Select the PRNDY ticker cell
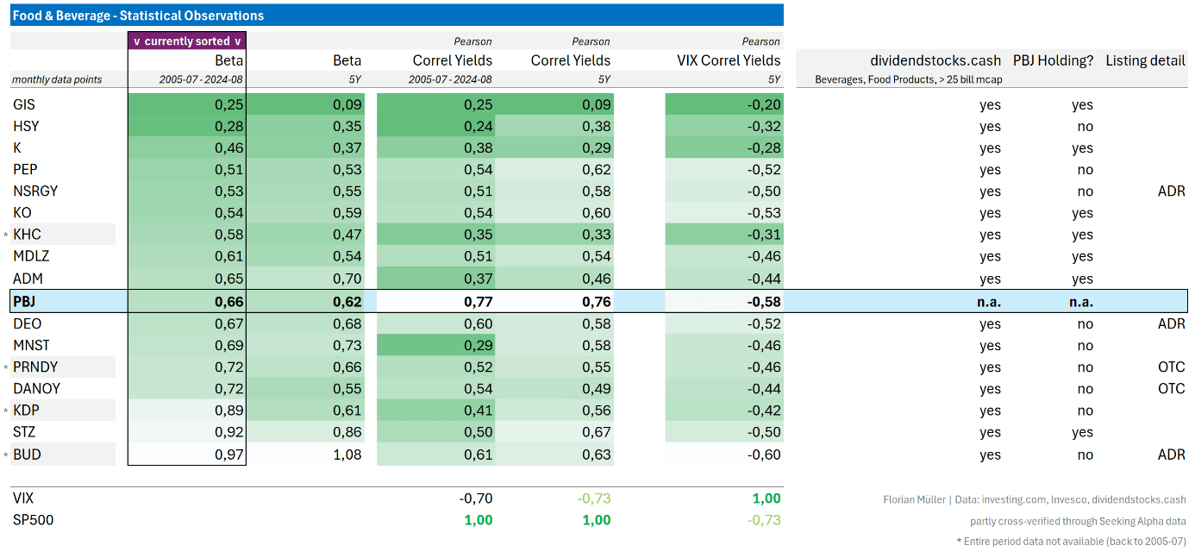Screen dimensions: 1195x558 click(35, 367)
